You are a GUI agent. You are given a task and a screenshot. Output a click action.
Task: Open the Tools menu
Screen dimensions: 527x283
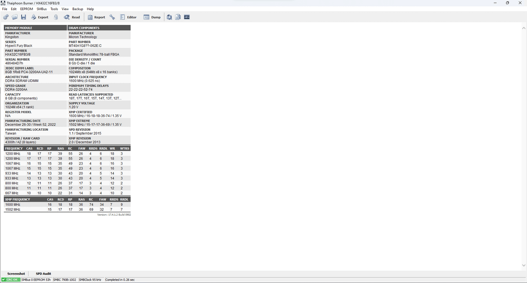(x=54, y=9)
